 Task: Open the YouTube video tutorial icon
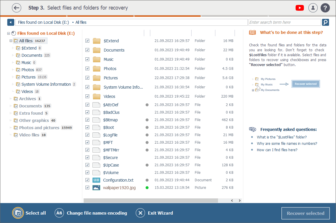pos(300,8)
